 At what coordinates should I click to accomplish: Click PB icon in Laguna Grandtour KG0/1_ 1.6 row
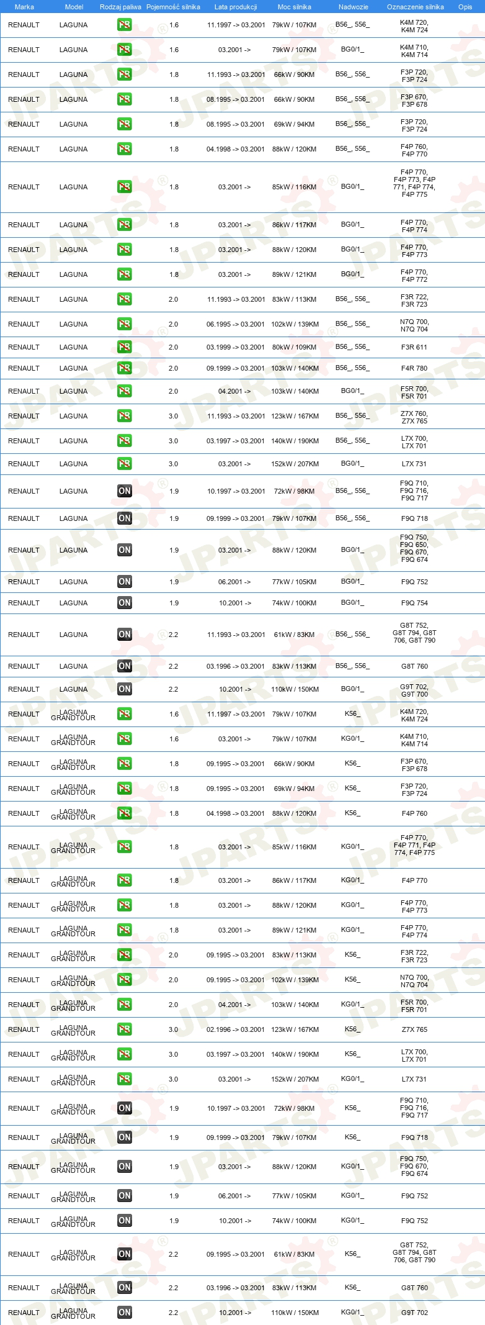pyautogui.click(x=124, y=739)
